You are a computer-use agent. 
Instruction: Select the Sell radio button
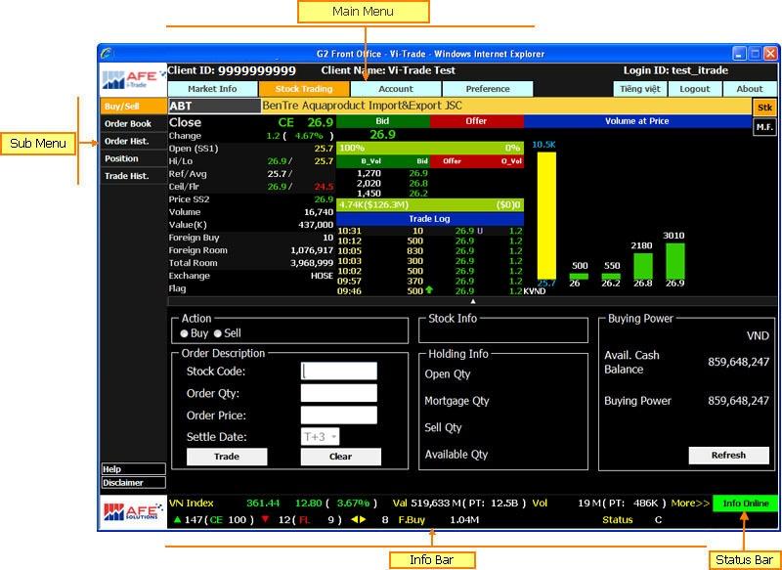click(x=218, y=333)
